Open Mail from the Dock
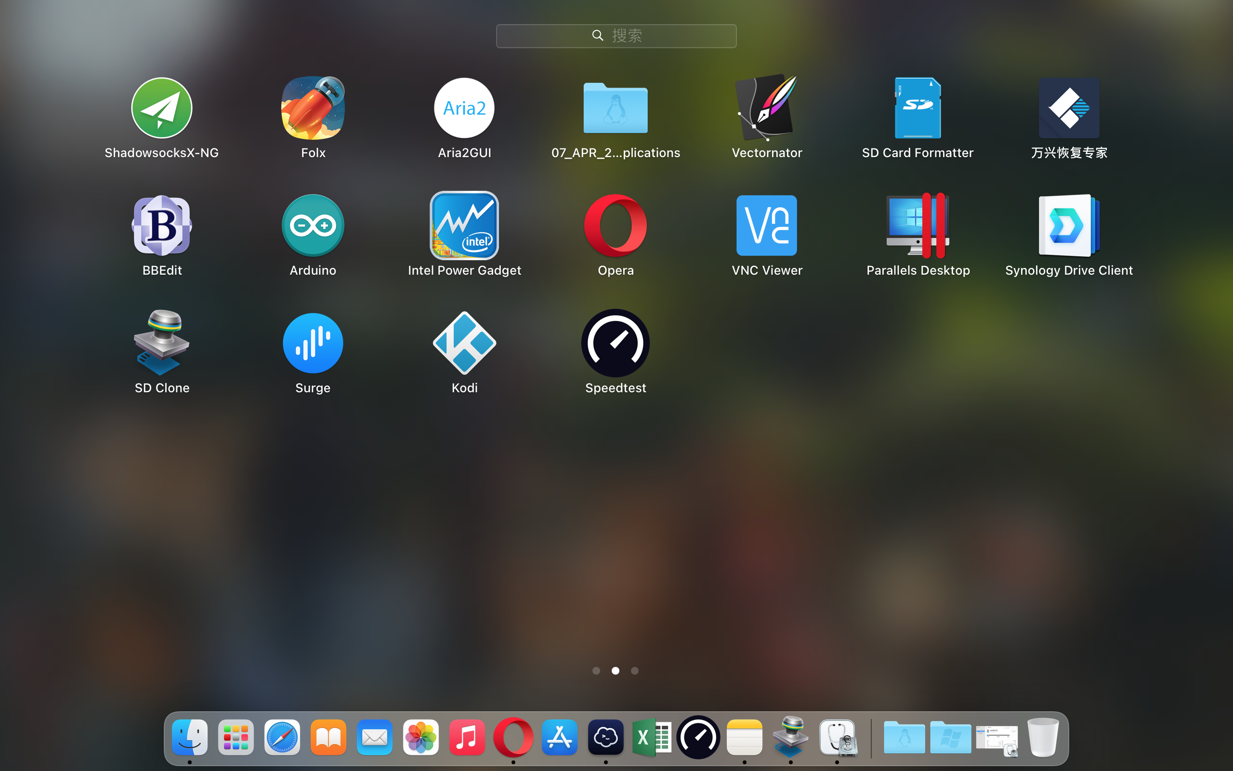Viewport: 1233px width, 771px height. [x=375, y=737]
